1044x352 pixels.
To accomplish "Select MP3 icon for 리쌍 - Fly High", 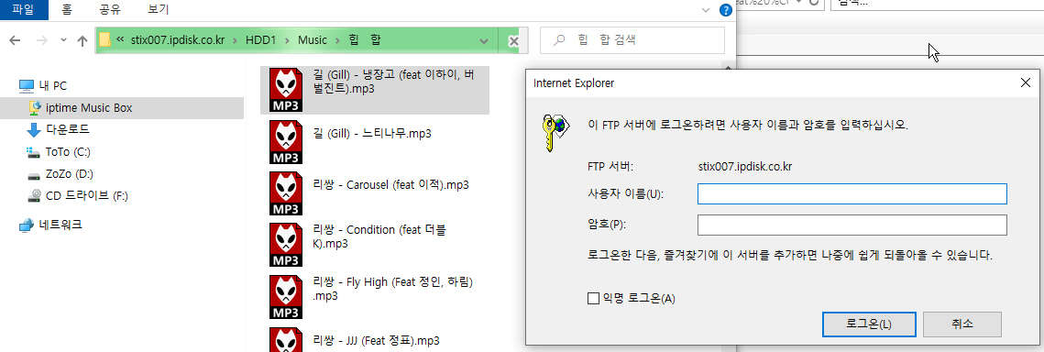I will (x=287, y=296).
